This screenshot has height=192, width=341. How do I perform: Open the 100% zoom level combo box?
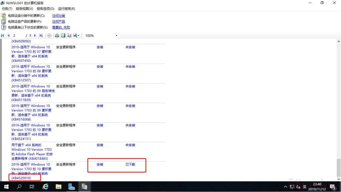(x=101, y=35)
